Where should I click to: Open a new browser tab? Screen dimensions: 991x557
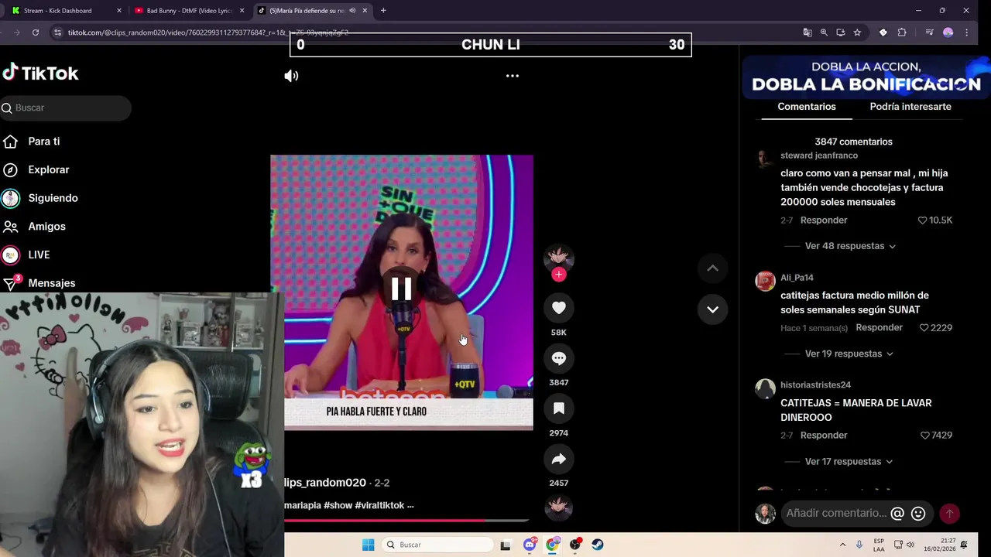coord(383,11)
